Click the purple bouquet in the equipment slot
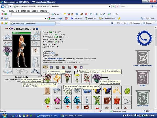 (x=8, y=51)
